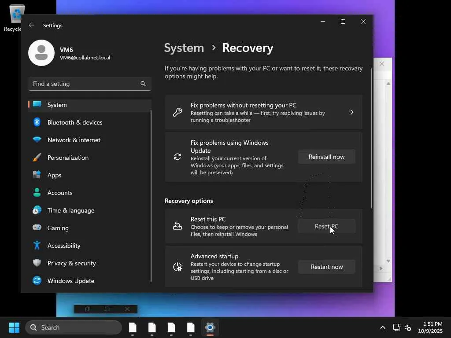Click background window scroll-down arrow
451x338 pixels.
click(x=388, y=261)
